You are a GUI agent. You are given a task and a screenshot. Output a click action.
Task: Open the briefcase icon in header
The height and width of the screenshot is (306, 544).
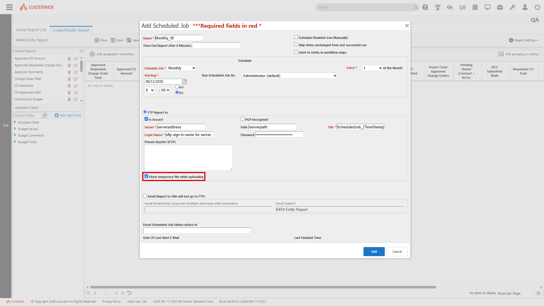pos(500,7)
